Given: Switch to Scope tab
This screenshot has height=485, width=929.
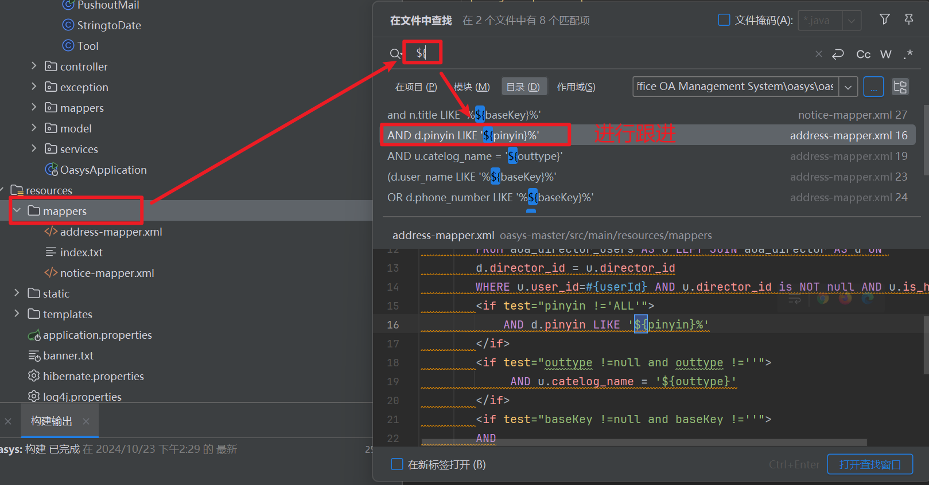Looking at the screenshot, I should pyautogui.click(x=576, y=87).
